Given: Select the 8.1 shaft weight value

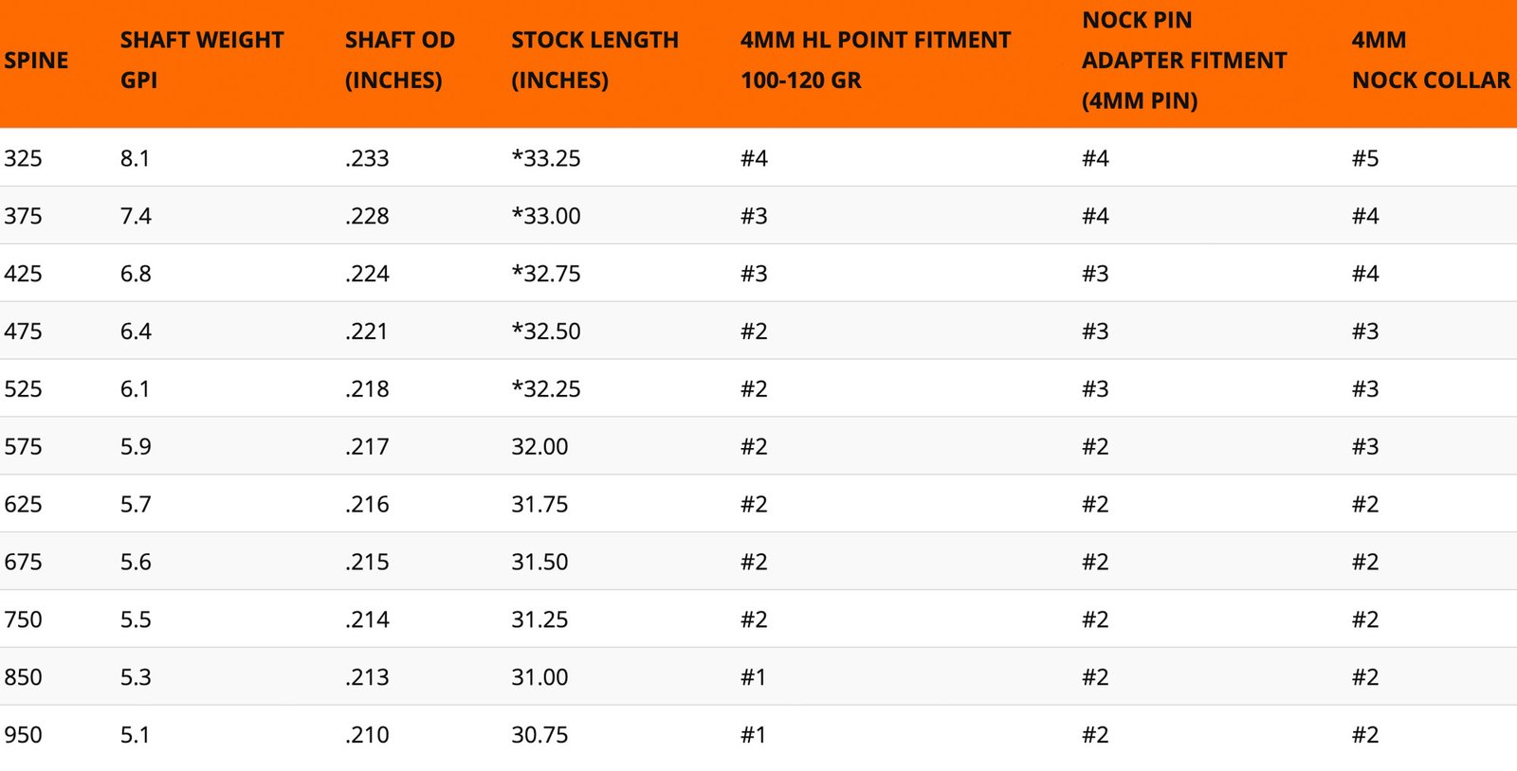Looking at the screenshot, I should point(135,158).
